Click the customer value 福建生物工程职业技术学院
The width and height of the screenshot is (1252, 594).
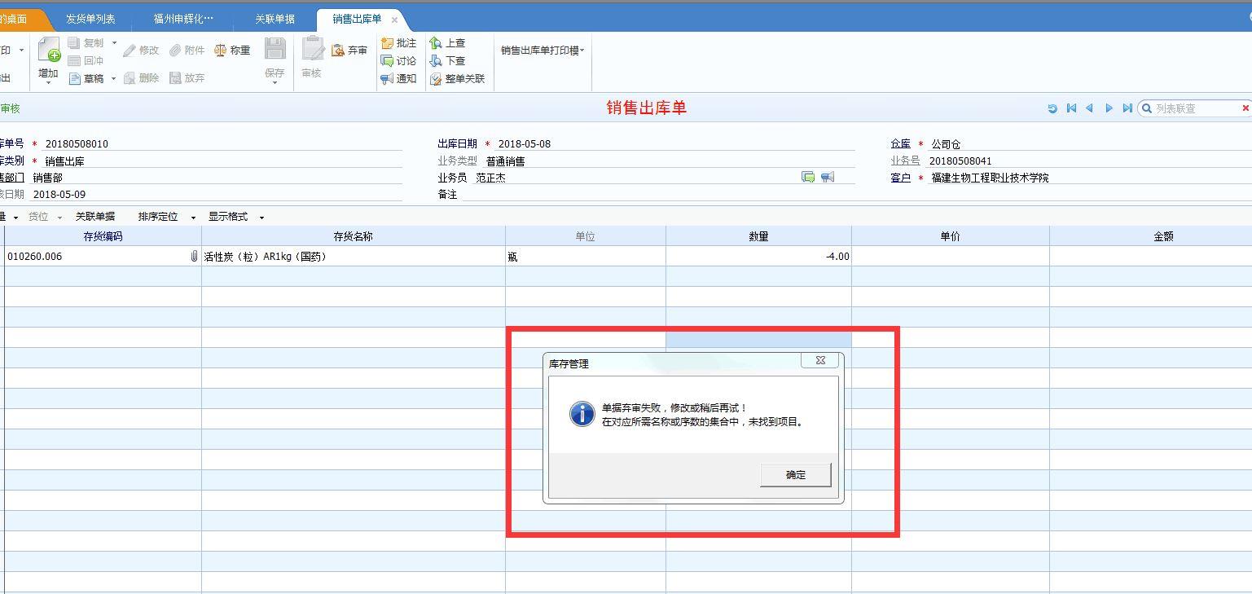989,178
